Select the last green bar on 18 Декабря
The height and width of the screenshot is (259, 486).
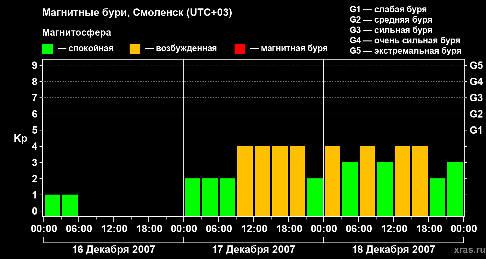click(455, 189)
